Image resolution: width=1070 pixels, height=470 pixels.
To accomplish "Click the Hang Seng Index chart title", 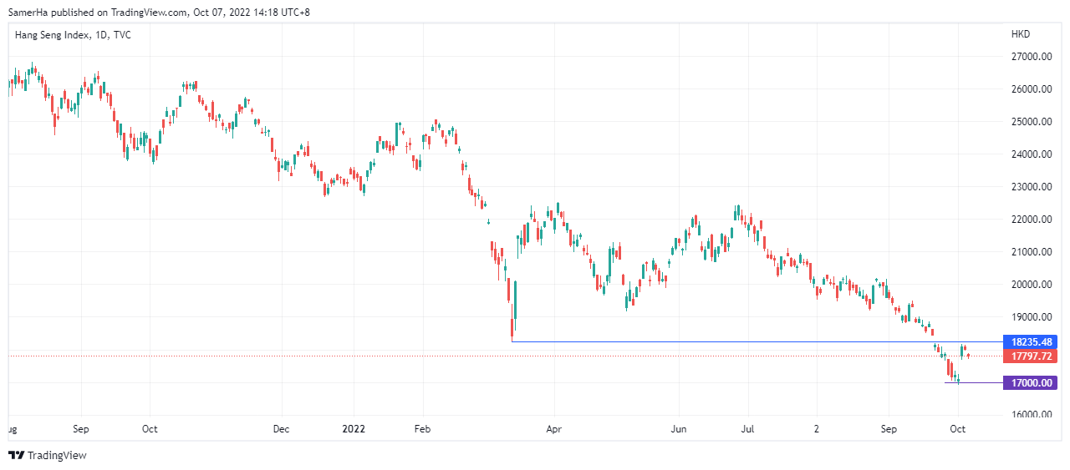I will pyautogui.click(x=74, y=35).
